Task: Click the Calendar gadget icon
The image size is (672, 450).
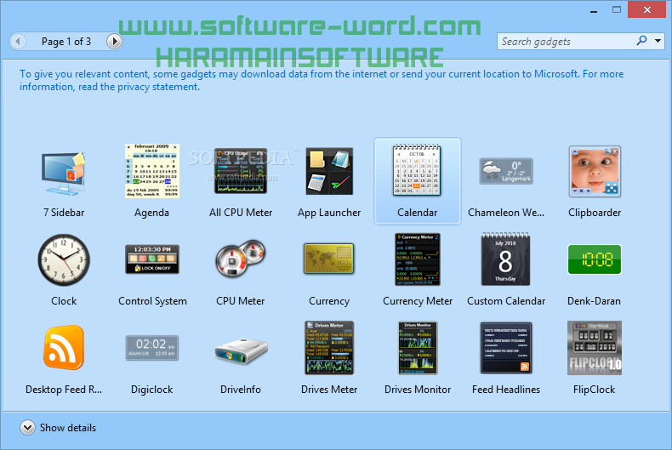Action: point(417,171)
